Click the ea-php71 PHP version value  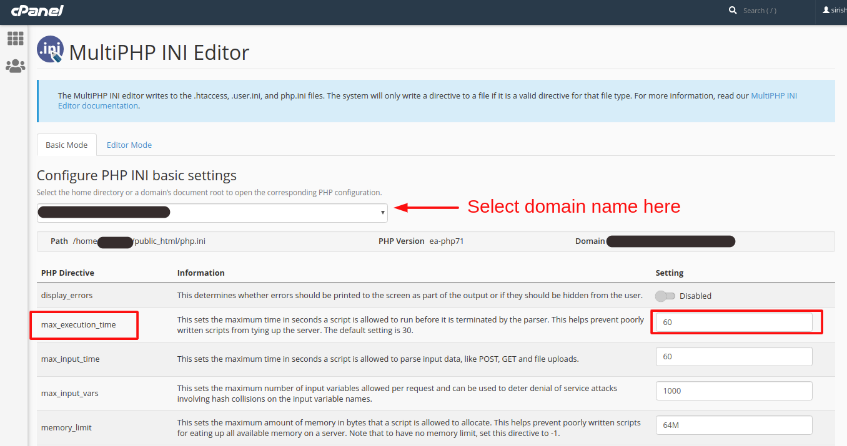click(447, 241)
